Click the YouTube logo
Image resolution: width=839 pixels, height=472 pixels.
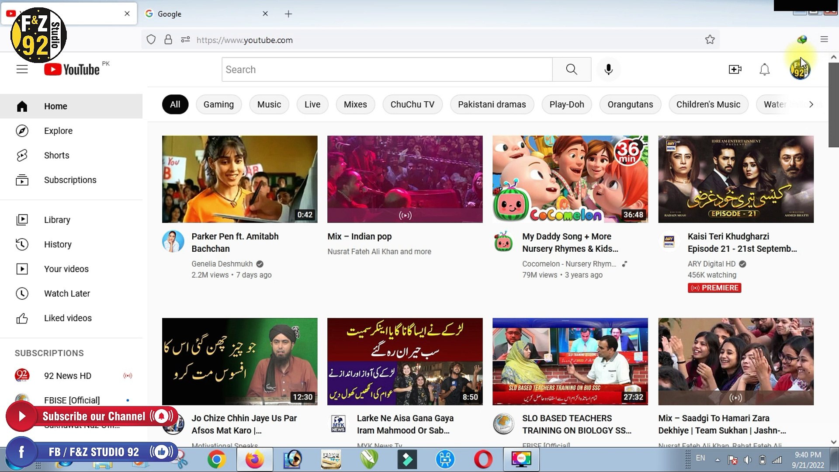(72, 69)
